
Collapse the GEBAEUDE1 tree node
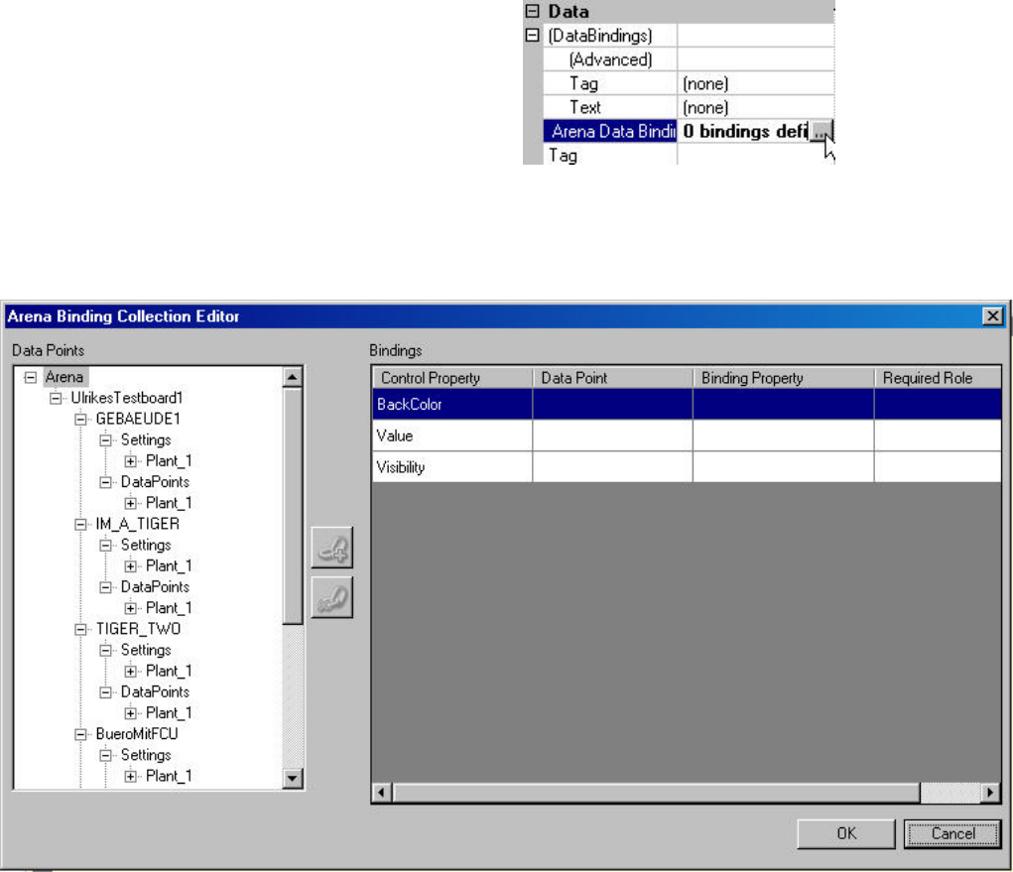(x=80, y=419)
